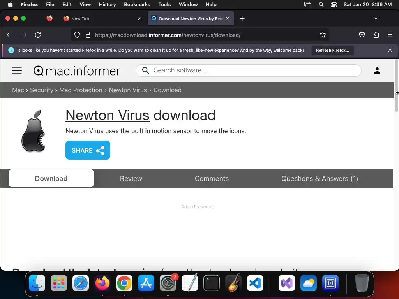
Task: Open the View menu
Action: (85, 5)
